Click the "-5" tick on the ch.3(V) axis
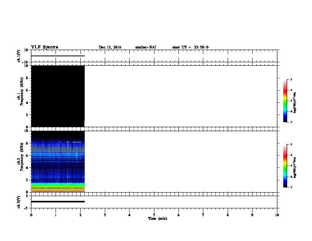Screen dimensions: 312x241 pos(26,208)
